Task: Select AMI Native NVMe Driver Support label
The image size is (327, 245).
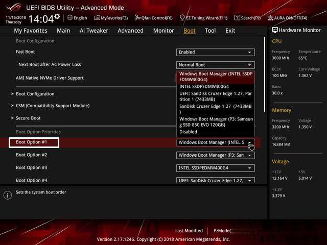Action: (50, 78)
